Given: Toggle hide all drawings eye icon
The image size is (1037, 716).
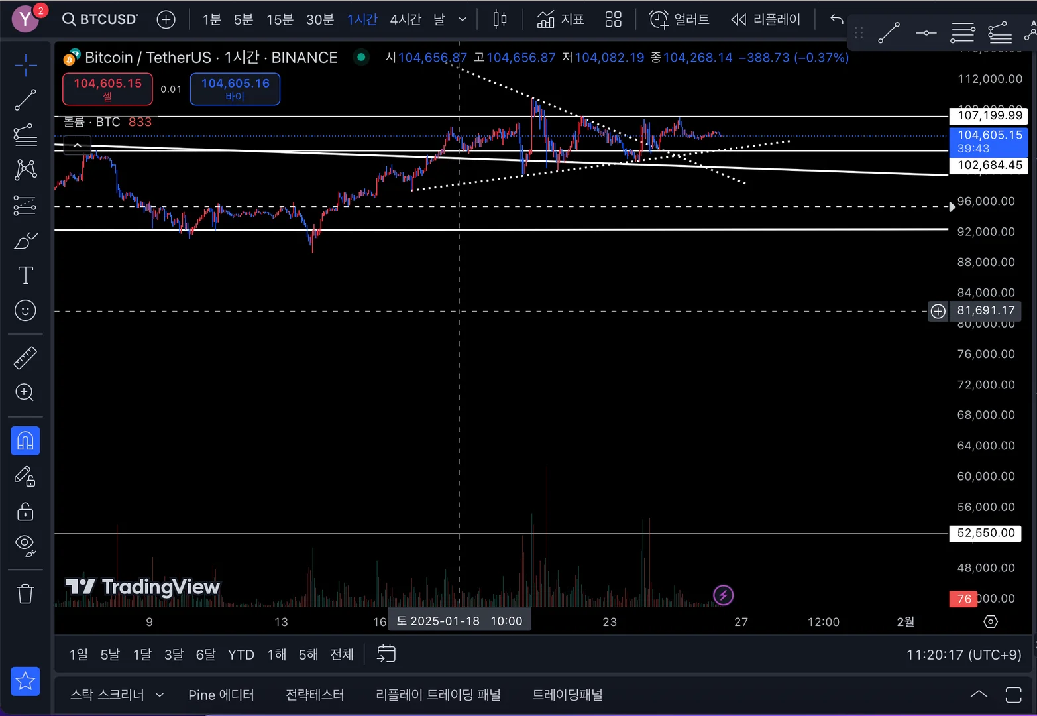Looking at the screenshot, I should pyautogui.click(x=25, y=545).
